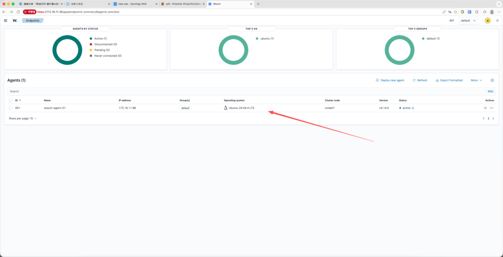Click the Top 5 OS donut chart
Screen dimensions: 503x257
[233, 50]
